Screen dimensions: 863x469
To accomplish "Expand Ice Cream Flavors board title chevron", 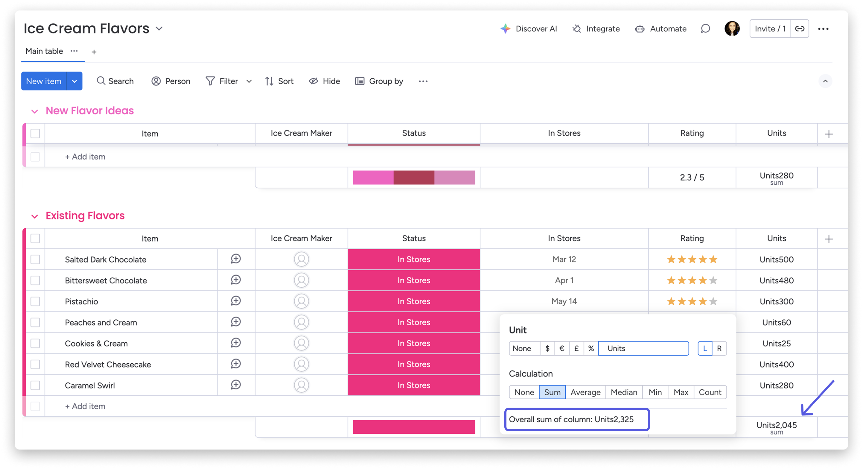I will point(159,29).
